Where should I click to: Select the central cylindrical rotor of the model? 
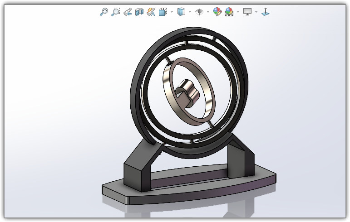click(x=188, y=92)
